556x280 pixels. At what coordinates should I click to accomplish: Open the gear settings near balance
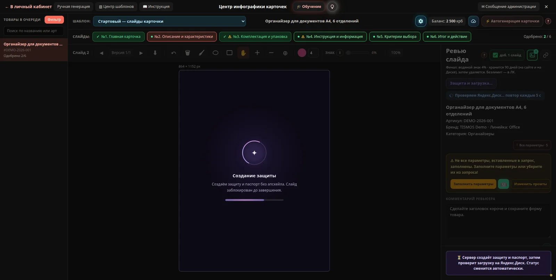click(420, 21)
